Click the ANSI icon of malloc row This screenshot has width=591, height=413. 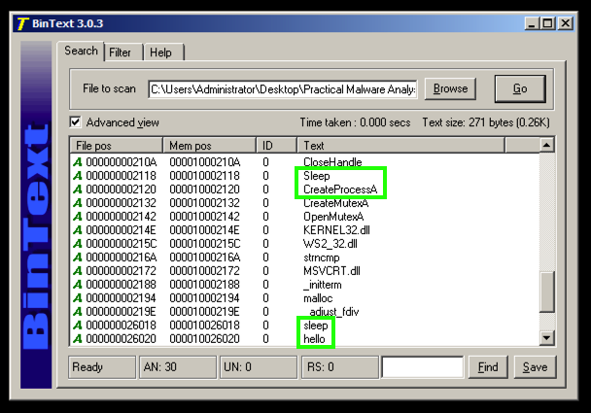coord(78,298)
